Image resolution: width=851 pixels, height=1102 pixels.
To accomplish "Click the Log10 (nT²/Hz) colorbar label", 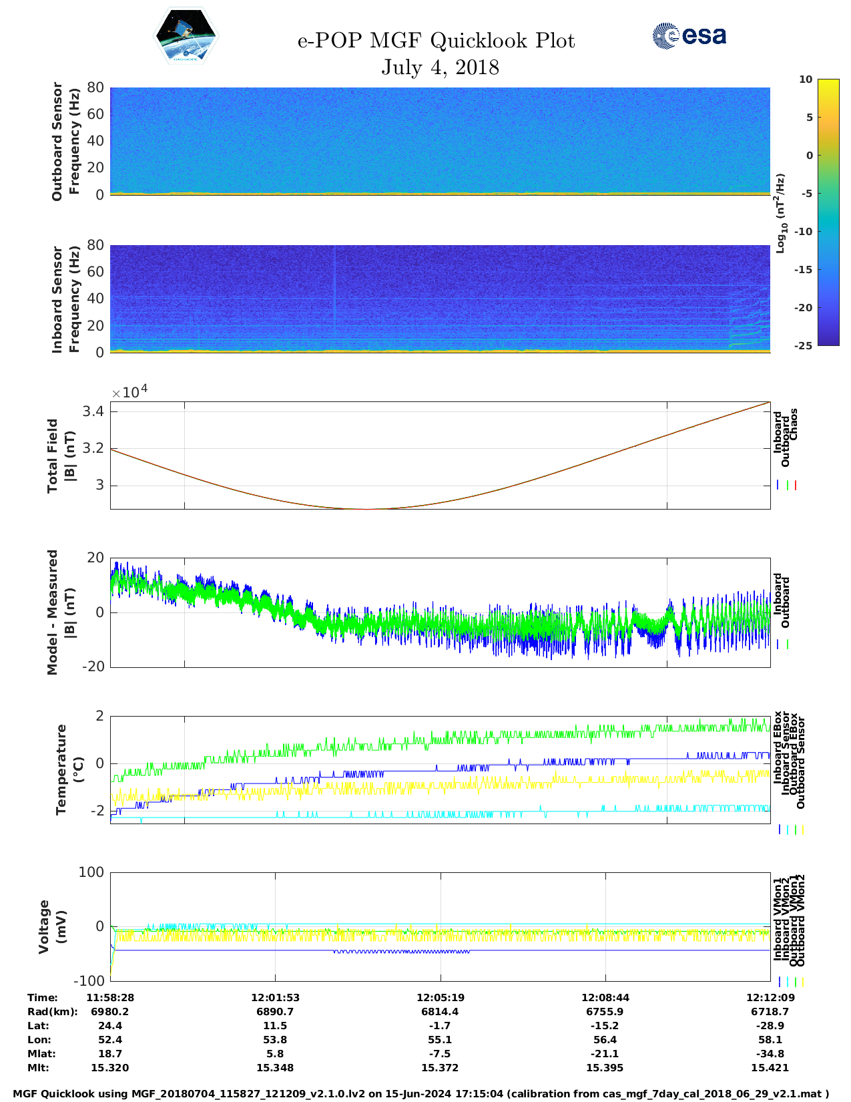I will pyautogui.click(x=780, y=213).
